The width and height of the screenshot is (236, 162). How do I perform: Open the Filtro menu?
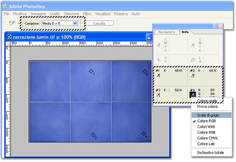point(87,14)
